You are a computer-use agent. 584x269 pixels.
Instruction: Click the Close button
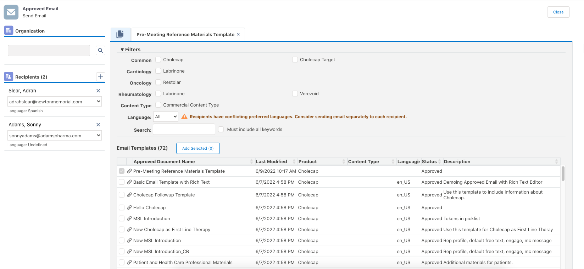(x=558, y=12)
